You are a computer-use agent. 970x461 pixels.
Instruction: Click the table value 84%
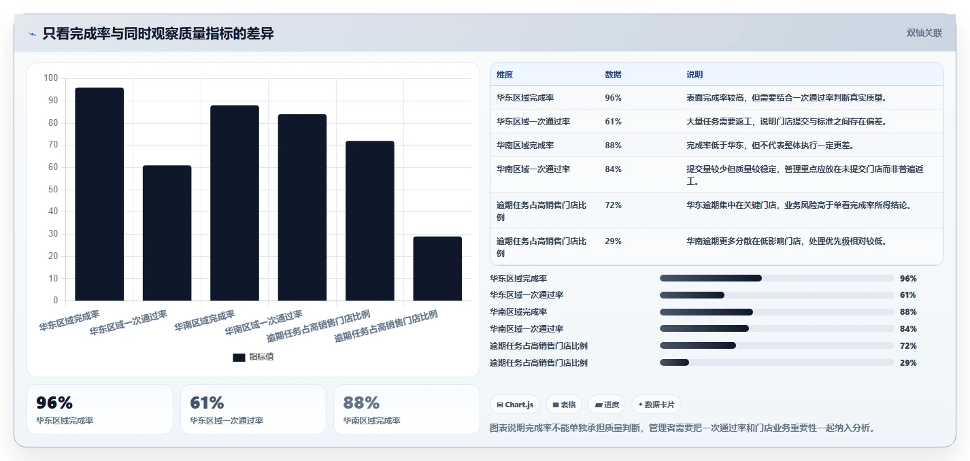pyautogui.click(x=613, y=169)
